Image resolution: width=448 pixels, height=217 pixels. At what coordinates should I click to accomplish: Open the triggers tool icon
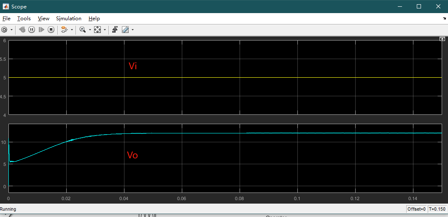(115, 30)
